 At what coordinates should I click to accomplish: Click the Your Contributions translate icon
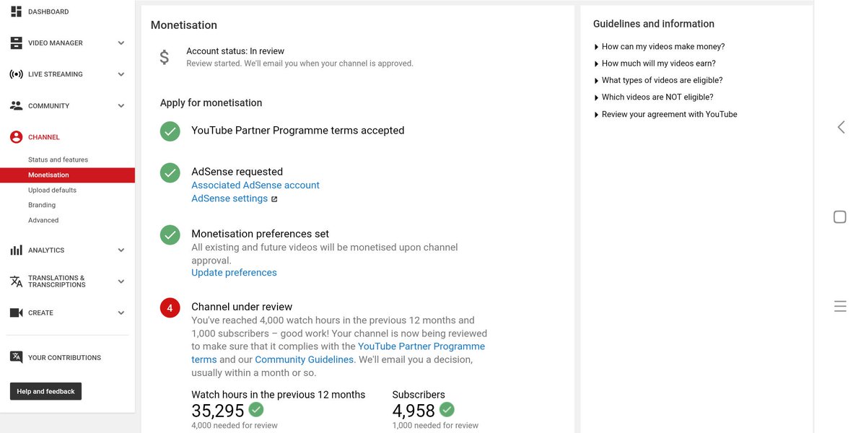(16, 357)
